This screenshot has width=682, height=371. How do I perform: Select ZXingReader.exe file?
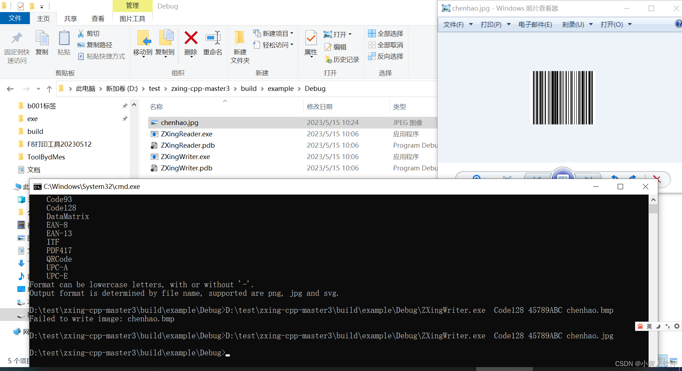point(293,134)
